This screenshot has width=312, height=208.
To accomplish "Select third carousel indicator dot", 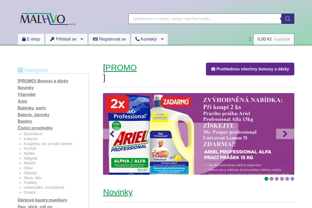I will (277, 179).
